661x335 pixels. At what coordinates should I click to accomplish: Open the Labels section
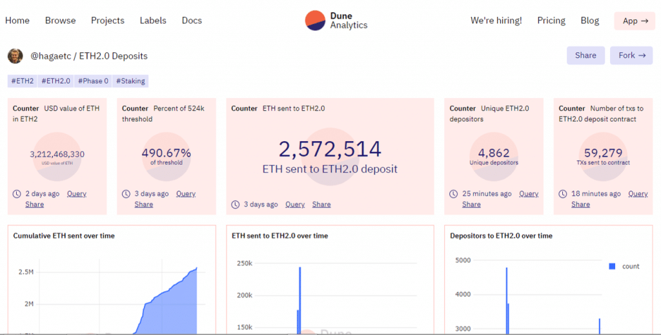(x=153, y=21)
